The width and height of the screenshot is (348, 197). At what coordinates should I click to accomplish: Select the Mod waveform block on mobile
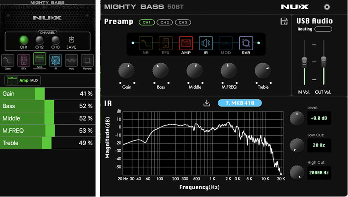coord(71,61)
